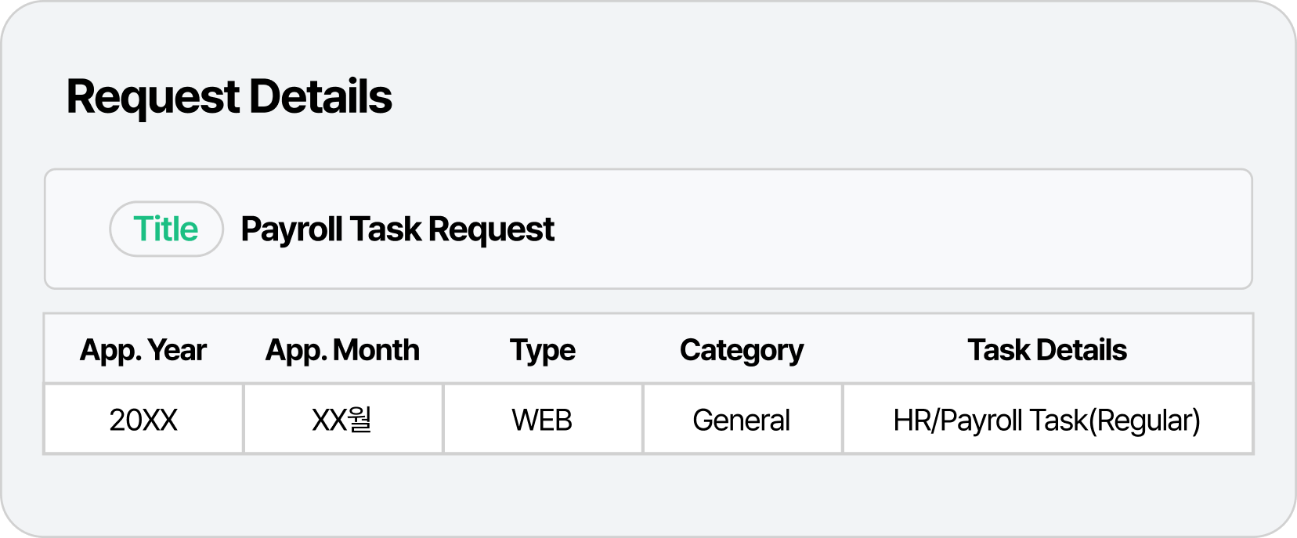Click blank space inside the title box
Viewport: 1297px width, 538px height.
901,229
